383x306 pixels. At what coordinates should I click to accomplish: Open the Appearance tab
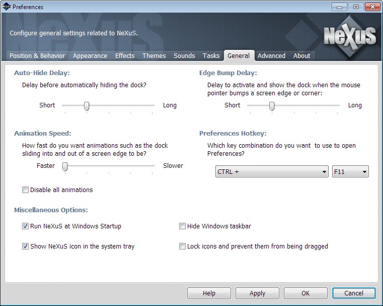[x=90, y=56]
